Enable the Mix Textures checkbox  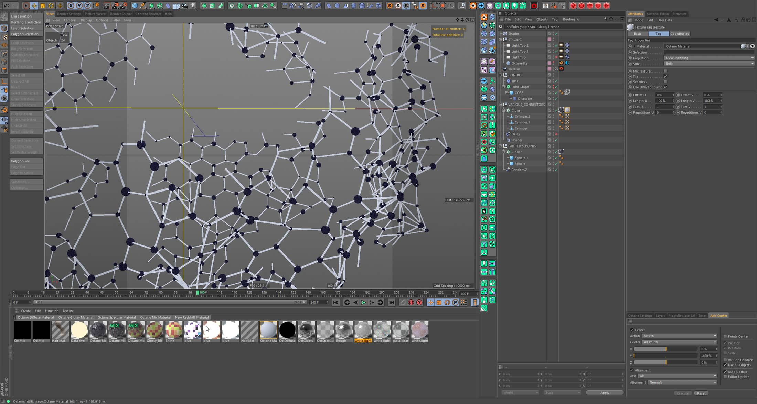point(665,71)
